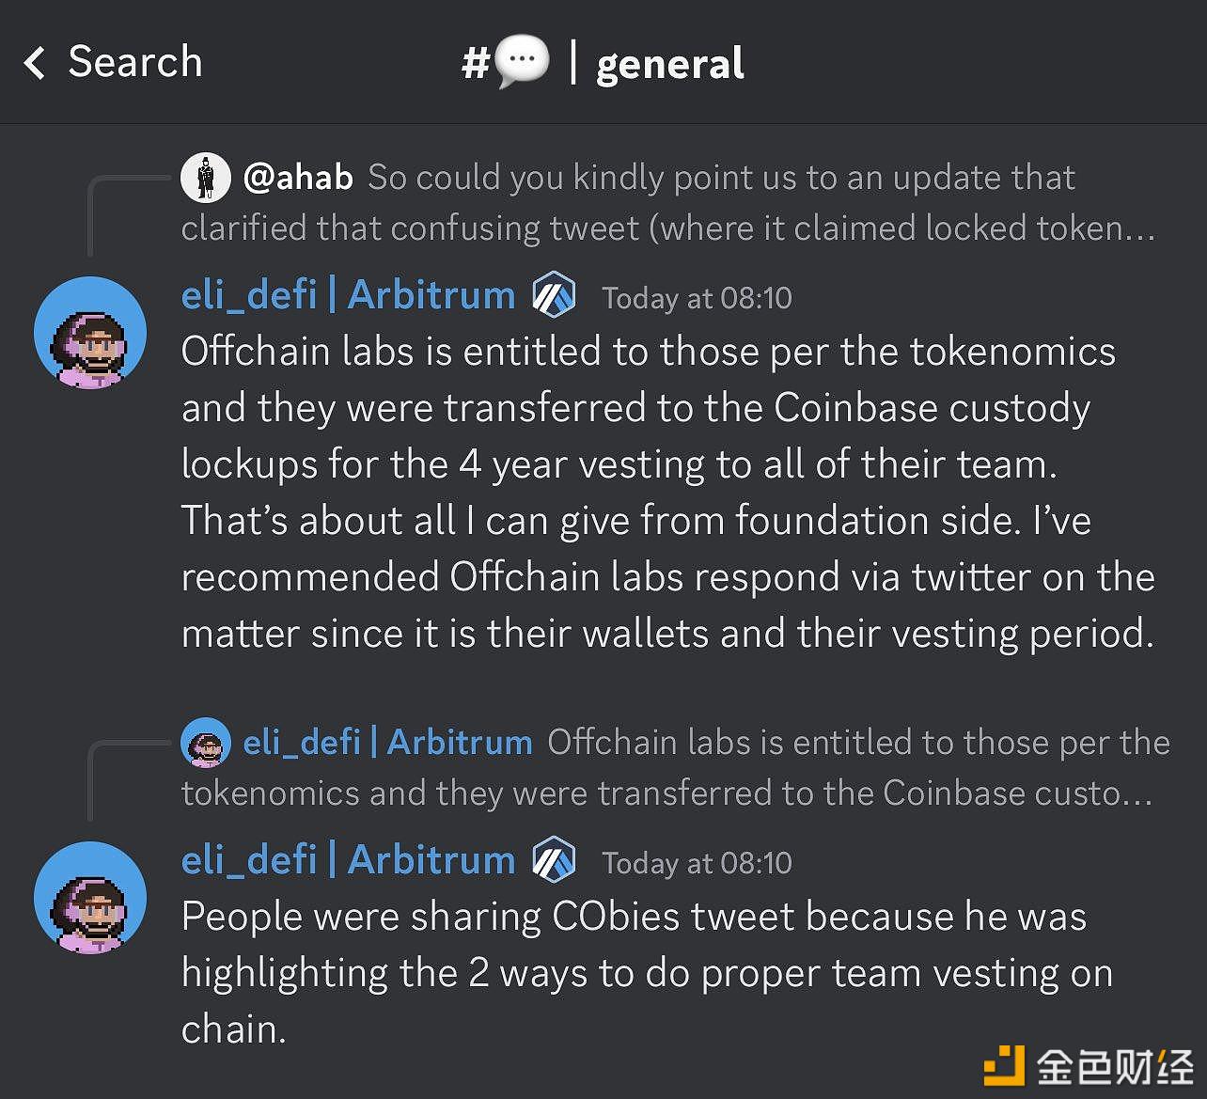Viewport: 1207px width, 1099px height.
Task: Open the @ahab username in reply
Action: (298, 177)
